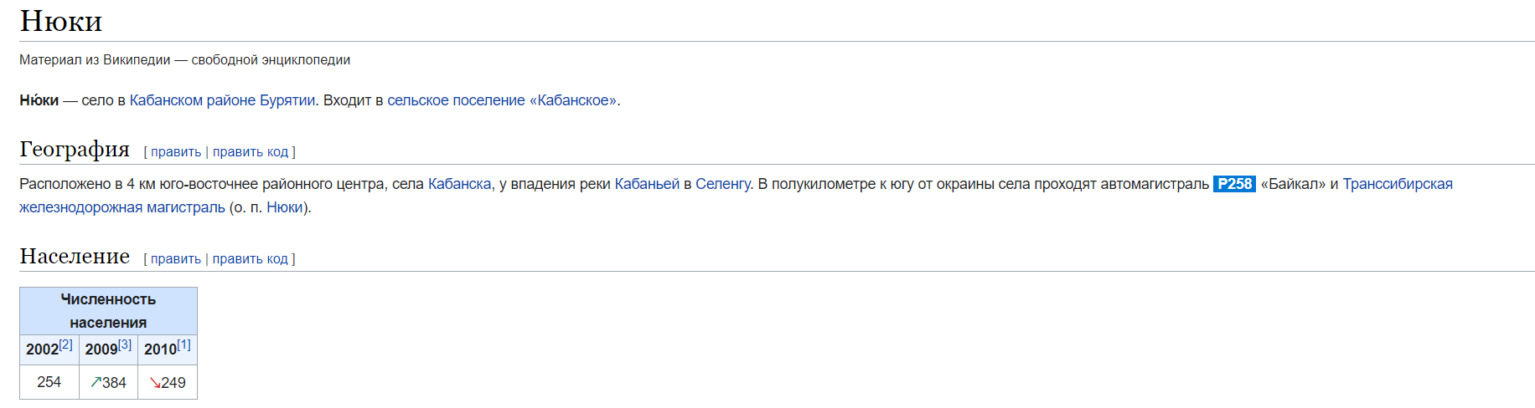
Task: Open the Транссибирская railway link
Action: tap(1398, 184)
